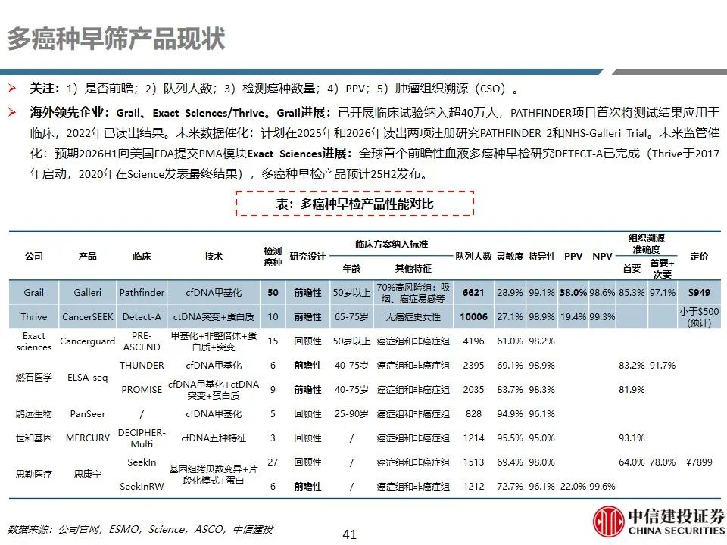Select the 22.0% PPV cell
This screenshot has height=545, width=727.
click(573, 487)
